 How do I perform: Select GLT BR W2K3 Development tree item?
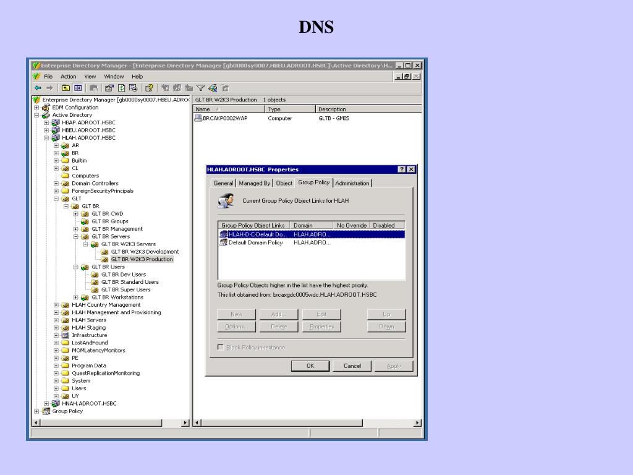[x=145, y=252]
